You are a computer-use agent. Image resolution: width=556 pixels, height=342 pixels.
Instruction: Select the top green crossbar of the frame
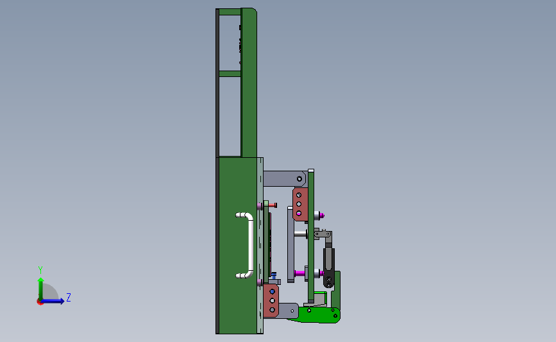point(230,12)
